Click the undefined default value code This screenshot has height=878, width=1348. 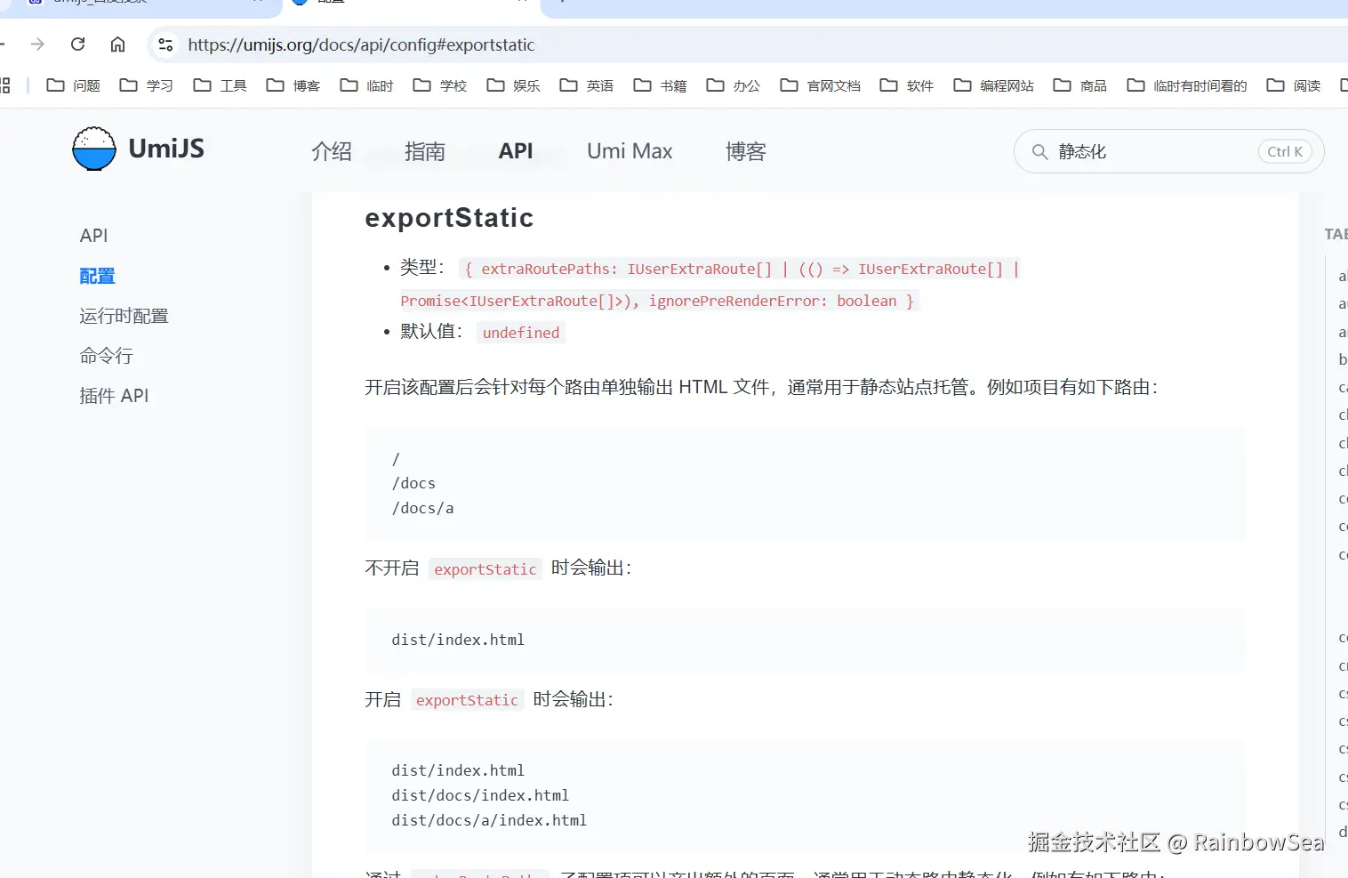[521, 333]
